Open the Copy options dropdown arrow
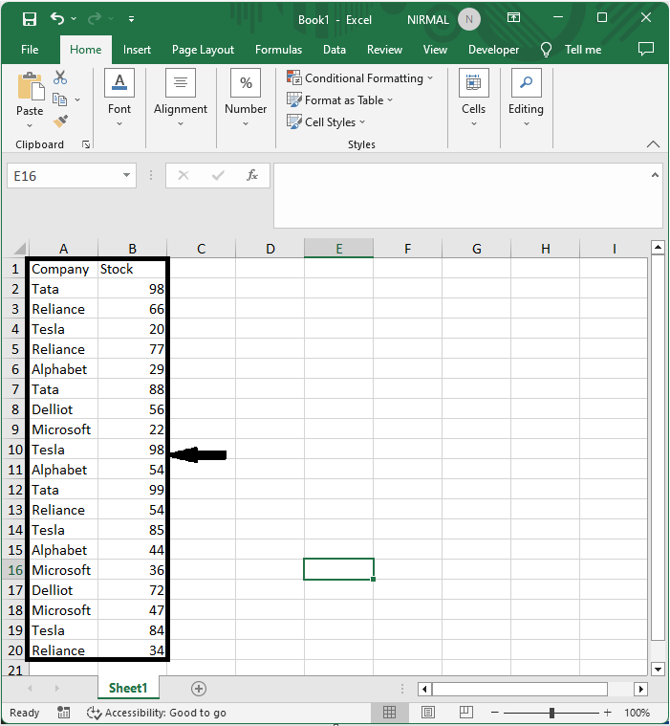 (x=77, y=99)
